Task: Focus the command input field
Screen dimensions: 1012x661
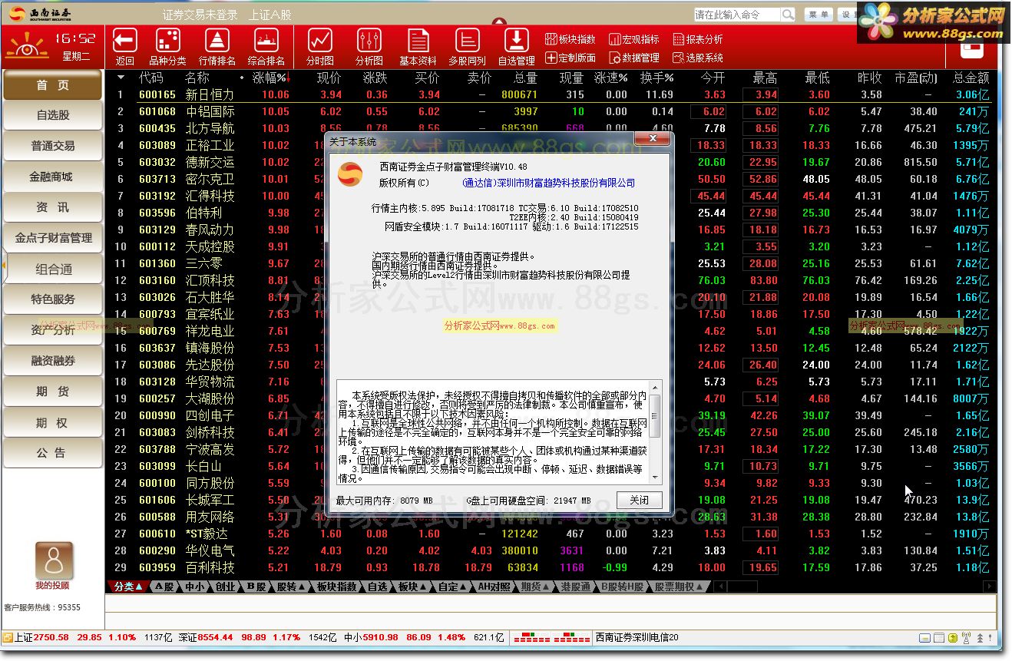Action: [737, 15]
